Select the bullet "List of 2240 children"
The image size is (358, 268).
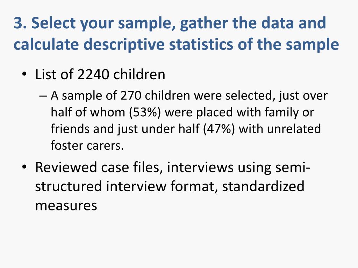100,74
